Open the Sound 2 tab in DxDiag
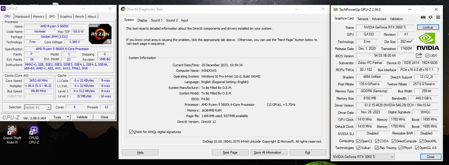The height and width of the screenshot is (165, 449). click(x=172, y=20)
